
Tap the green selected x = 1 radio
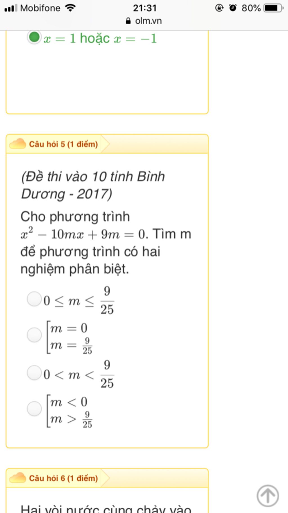pos(34,37)
